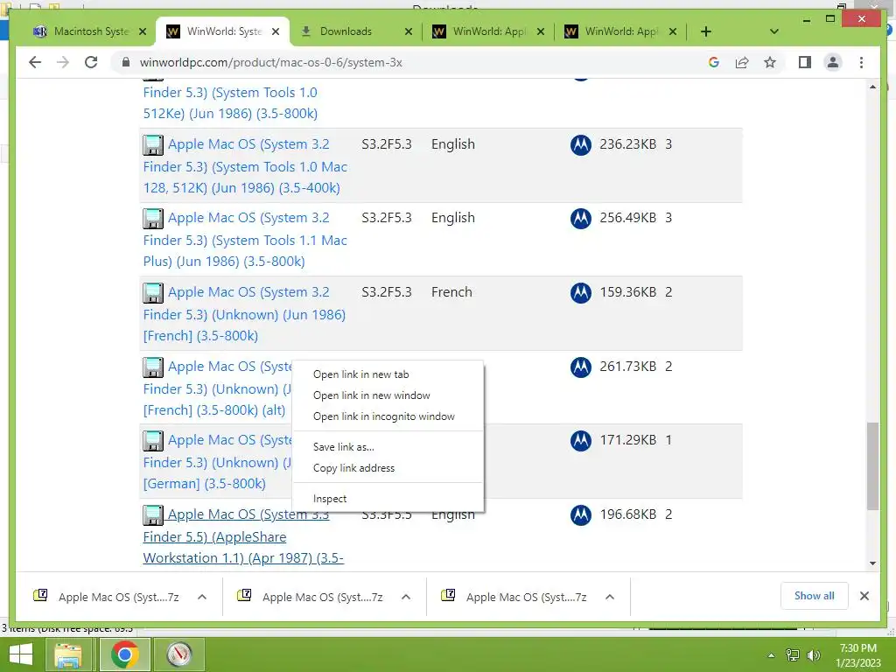Open Chrome's three-dot menu
The height and width of the screenshot is (672, 896).
[x=861, y=62]
